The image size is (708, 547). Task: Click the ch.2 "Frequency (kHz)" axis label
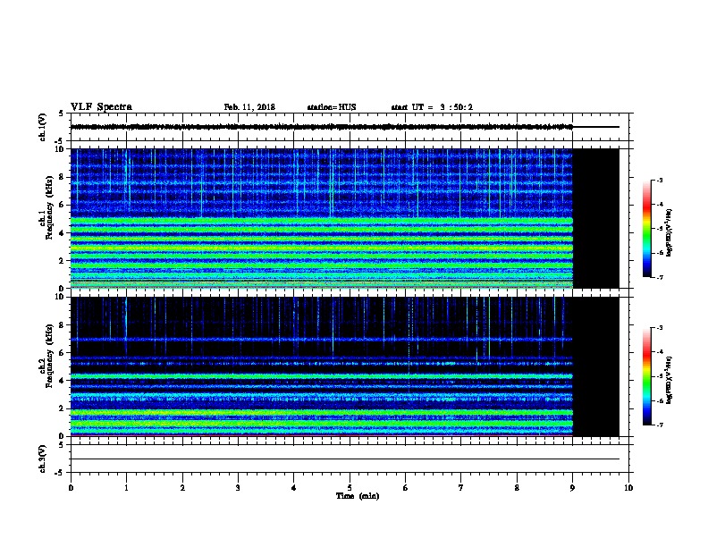click(49, 356)
